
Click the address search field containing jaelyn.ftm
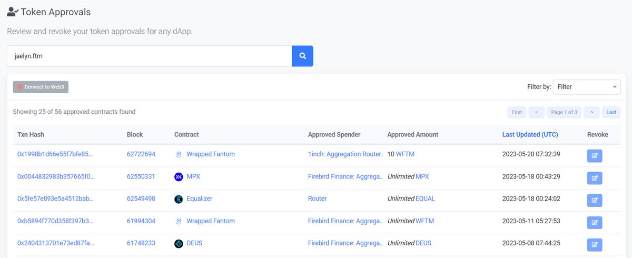[150, 56]
